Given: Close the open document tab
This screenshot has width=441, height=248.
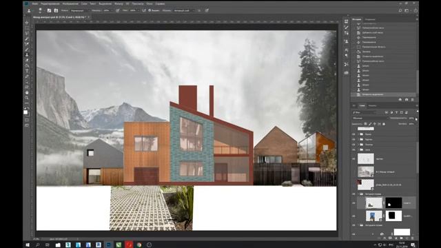Looking at the screenshot, I should coord(89,17).
